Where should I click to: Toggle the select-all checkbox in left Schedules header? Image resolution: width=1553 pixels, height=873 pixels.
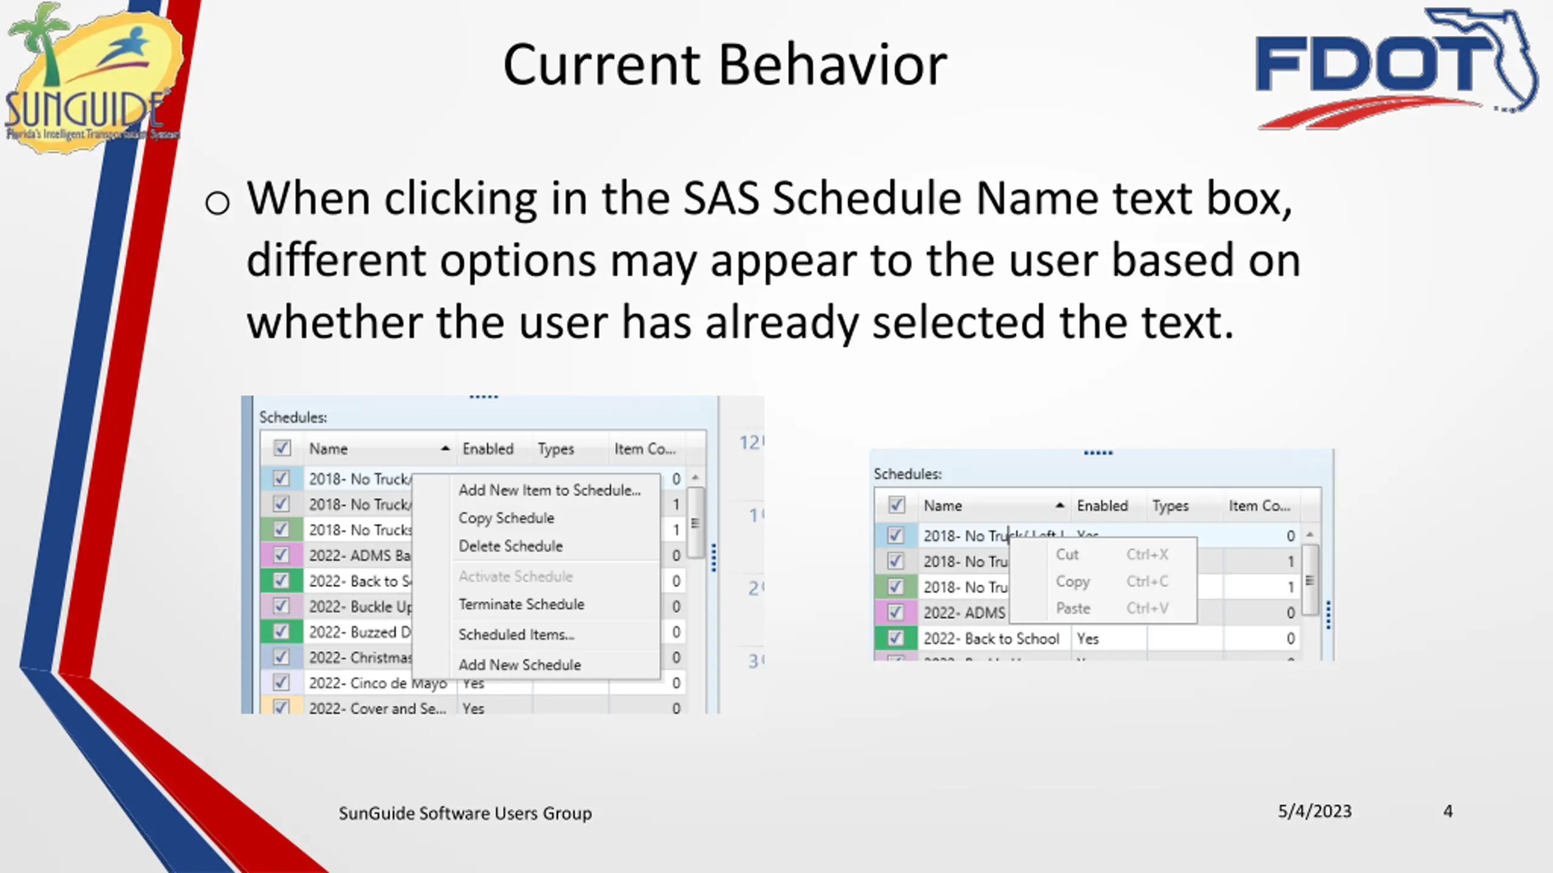point(282,448)
